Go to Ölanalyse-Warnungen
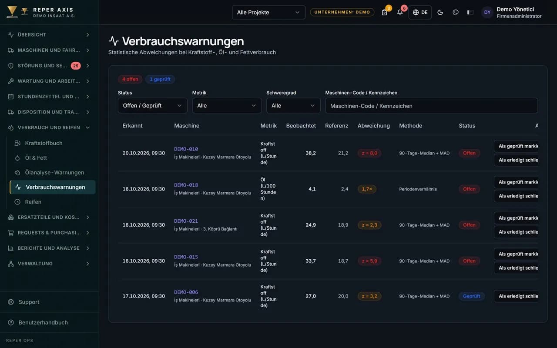 coord(52,173)
